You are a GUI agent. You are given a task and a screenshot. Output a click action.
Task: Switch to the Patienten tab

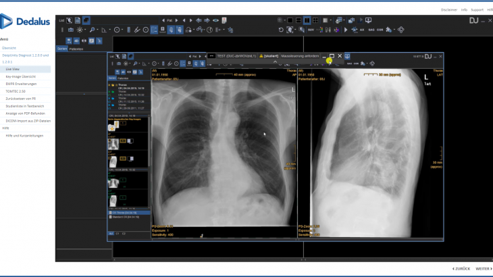(x=76, y=49)
